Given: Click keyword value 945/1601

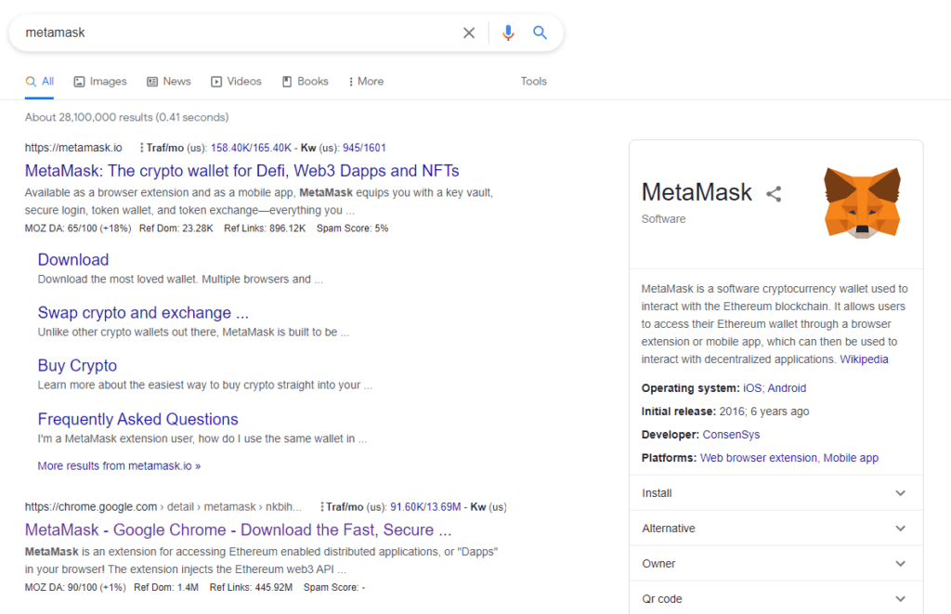Looking at the screenshot, I should coord(364,148).
